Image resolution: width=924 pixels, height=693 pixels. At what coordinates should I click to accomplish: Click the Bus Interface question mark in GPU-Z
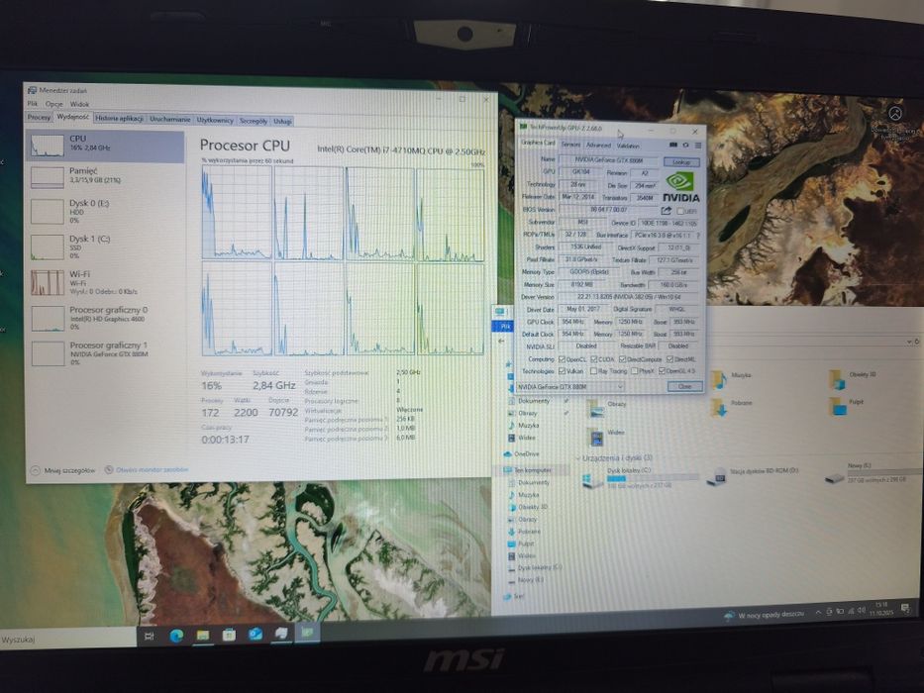pos(698,236)
